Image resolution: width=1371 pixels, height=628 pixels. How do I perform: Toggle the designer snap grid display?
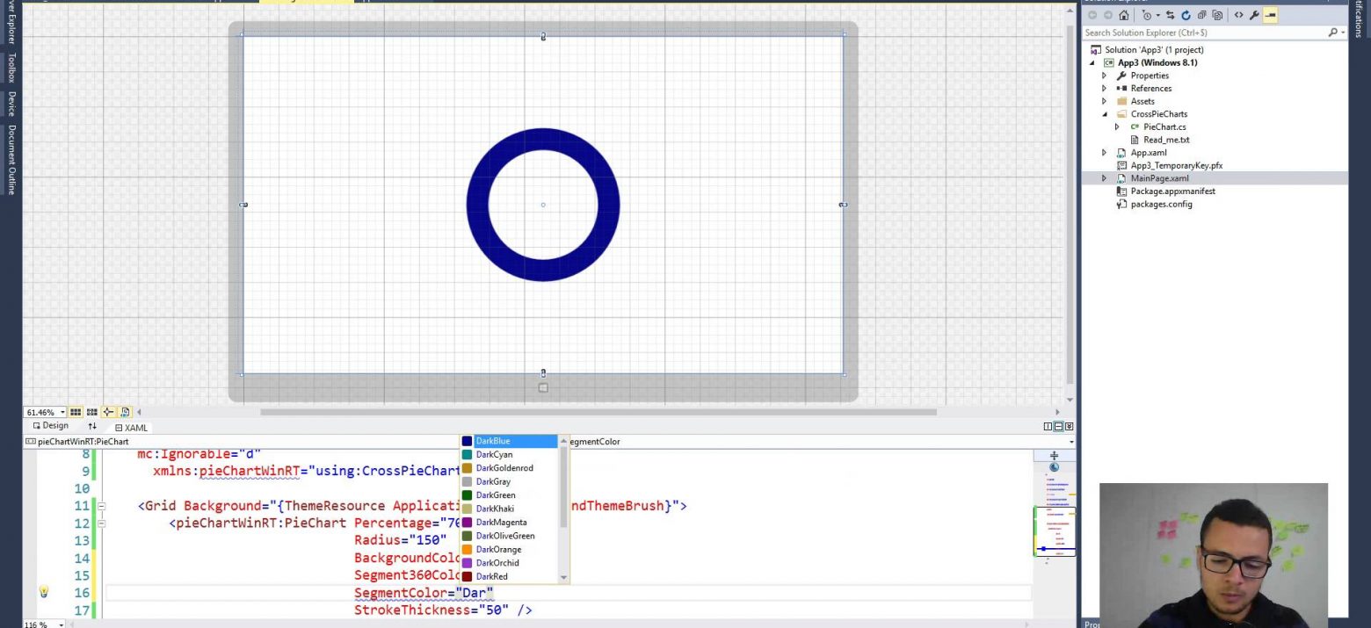pyautogui.click(x=76, y=412)
